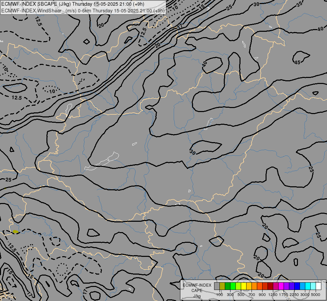Pick the sky blue swatch left of the 3000 tick
The image size is (327, 301).
[x=303, y=286]
